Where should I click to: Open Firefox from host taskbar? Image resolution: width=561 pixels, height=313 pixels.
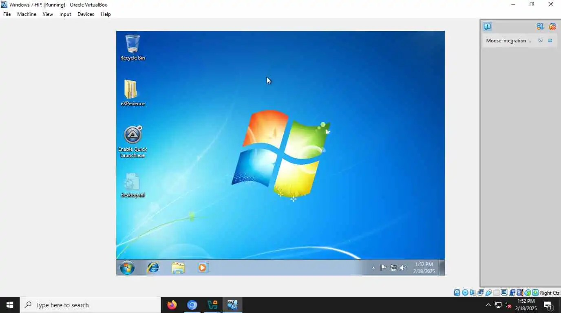[172, 305]
